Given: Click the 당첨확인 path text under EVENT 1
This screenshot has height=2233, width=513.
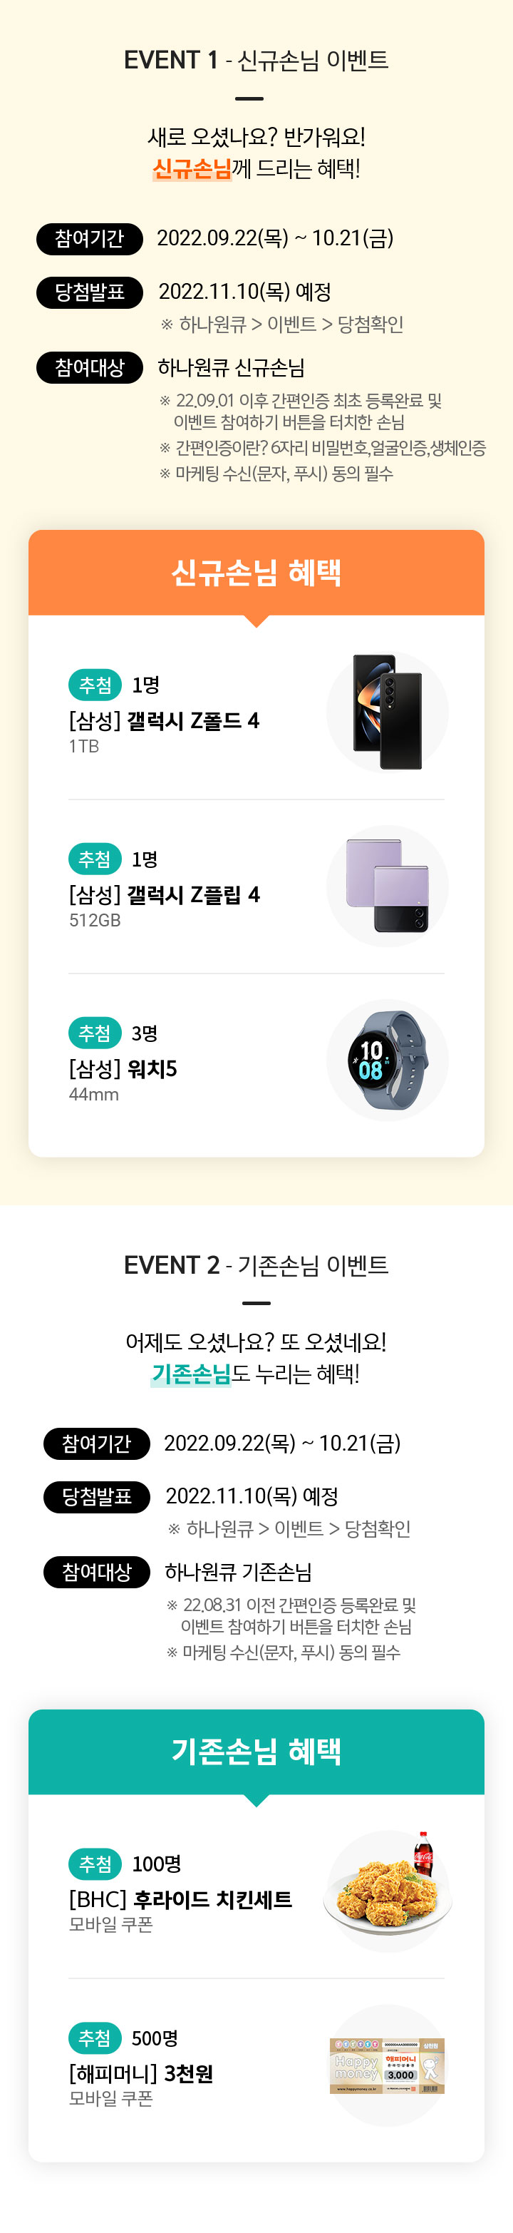Looking at the screenshot, I should (370, 325).
